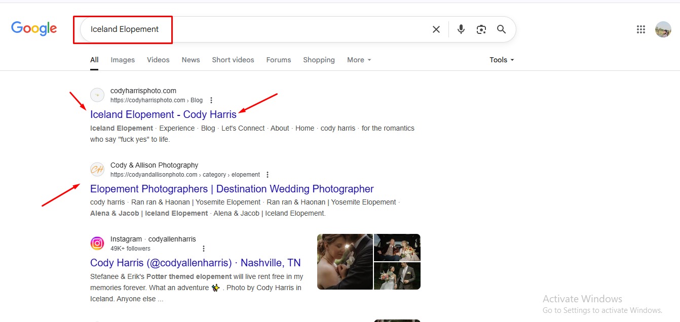Open Elopement Photographers Destination Wedding Photographer link

(x=232, y=189)
